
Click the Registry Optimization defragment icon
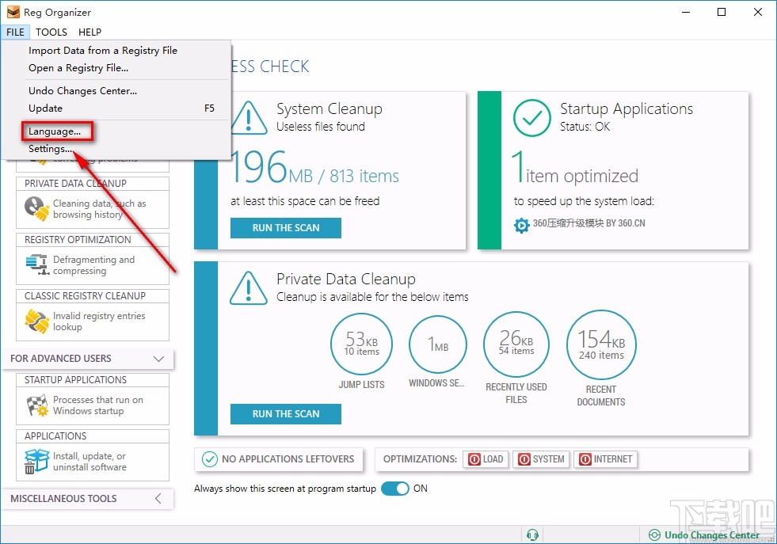(37, 264)
